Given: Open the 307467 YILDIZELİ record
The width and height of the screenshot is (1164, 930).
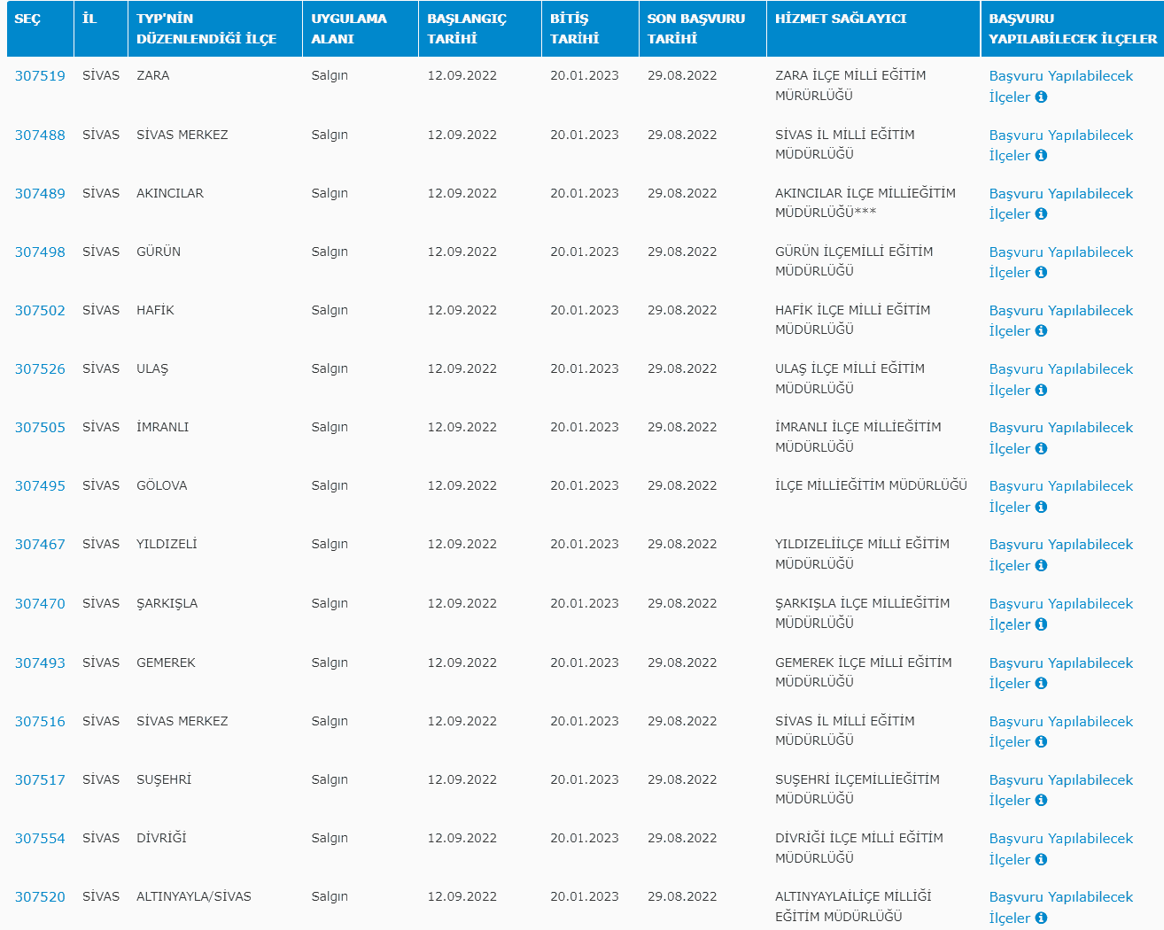Looking at the screenshot, I should (40, 545).
